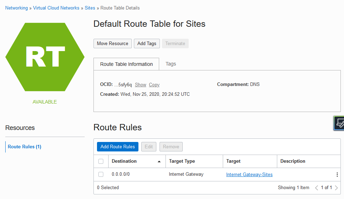Select Route Rules (1) in Resources list
This screenshot has height=199, width=344.
click(x=25, y=147)
